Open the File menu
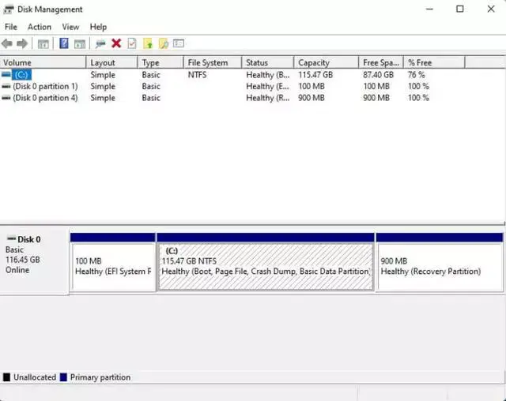 click(x=11, y=27)
